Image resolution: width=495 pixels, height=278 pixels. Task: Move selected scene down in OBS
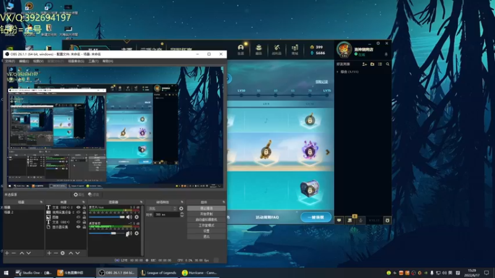[x=28, y=253]
